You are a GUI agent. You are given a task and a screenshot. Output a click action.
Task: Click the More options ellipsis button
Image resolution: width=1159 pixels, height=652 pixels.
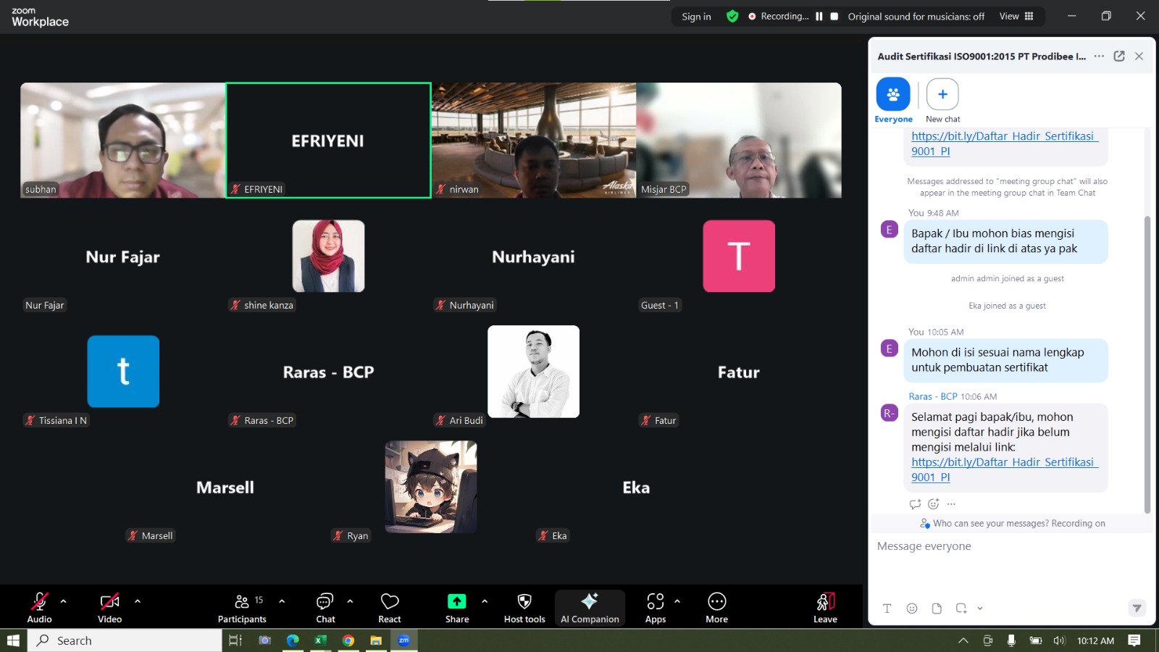716,607
